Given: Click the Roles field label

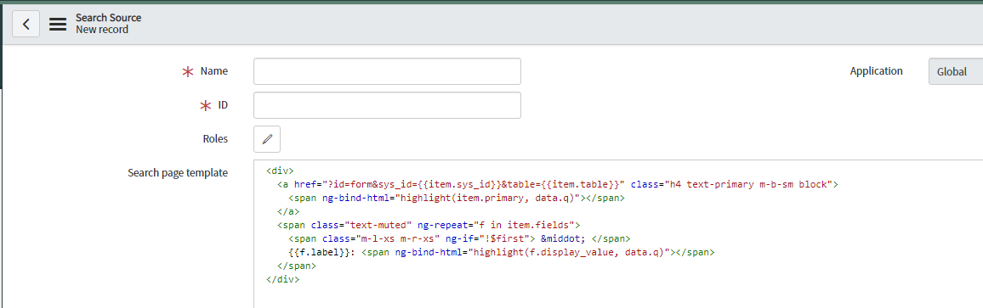Looking at the screenshot, I should coord(215,139).
